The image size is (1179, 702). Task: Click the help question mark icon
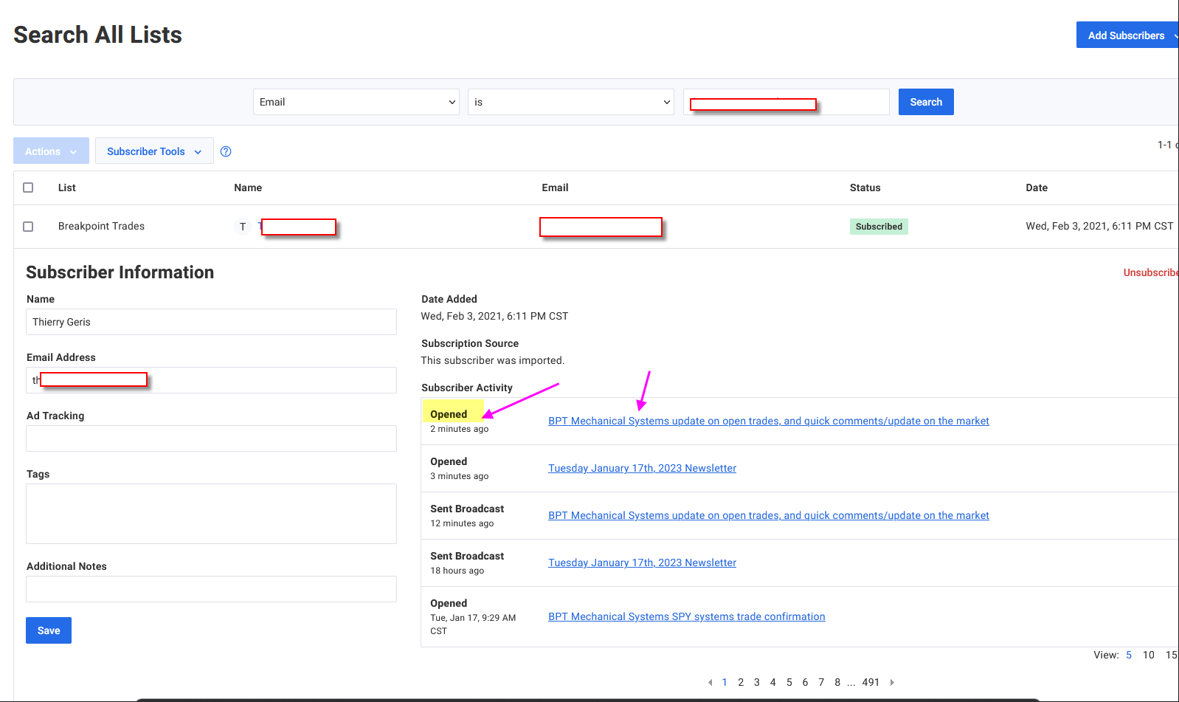point(226,151)
